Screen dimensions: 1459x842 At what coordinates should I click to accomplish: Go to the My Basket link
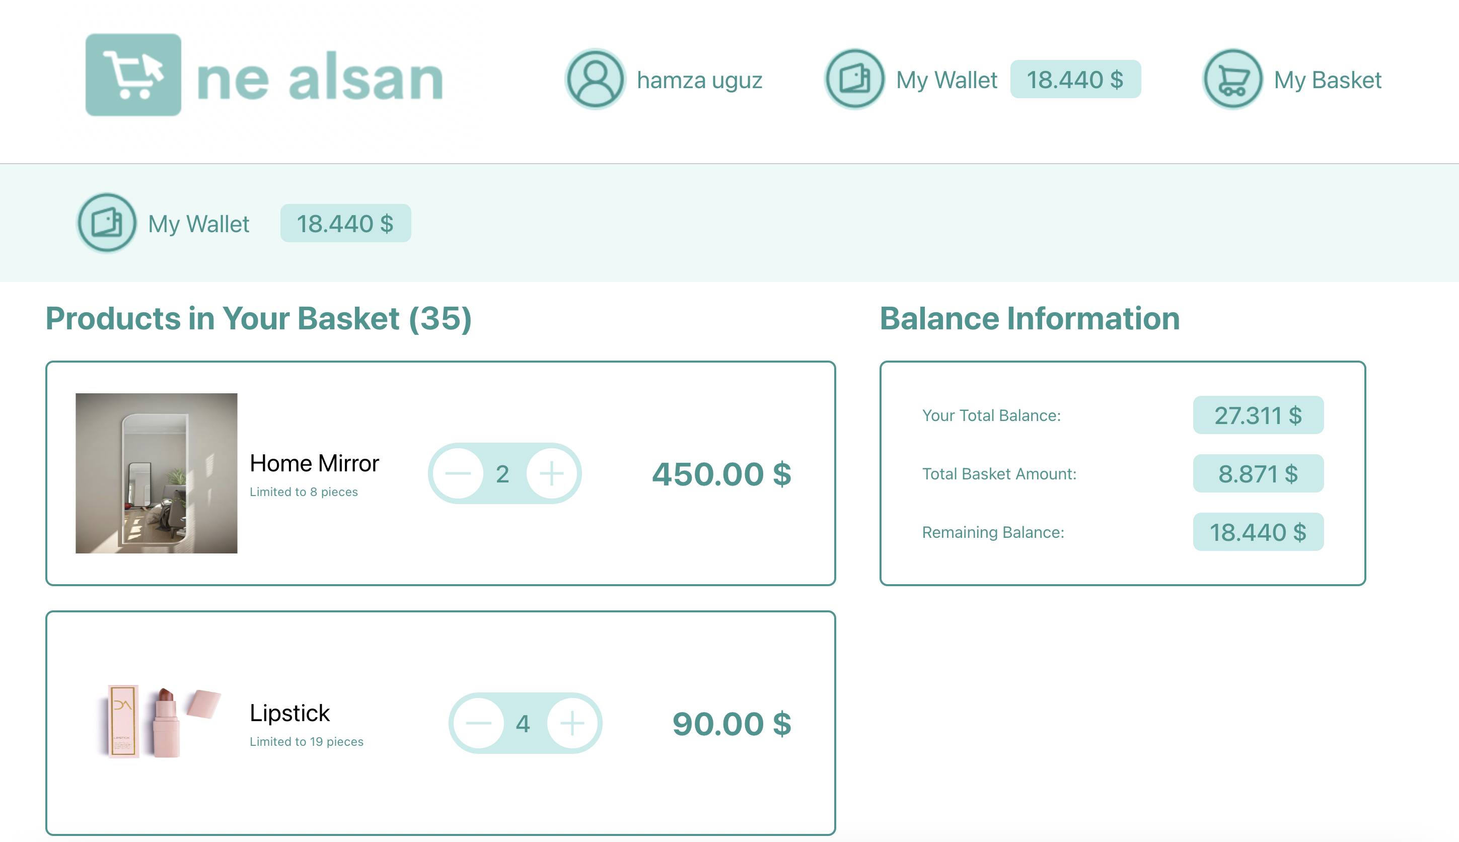click(1327, 80)
